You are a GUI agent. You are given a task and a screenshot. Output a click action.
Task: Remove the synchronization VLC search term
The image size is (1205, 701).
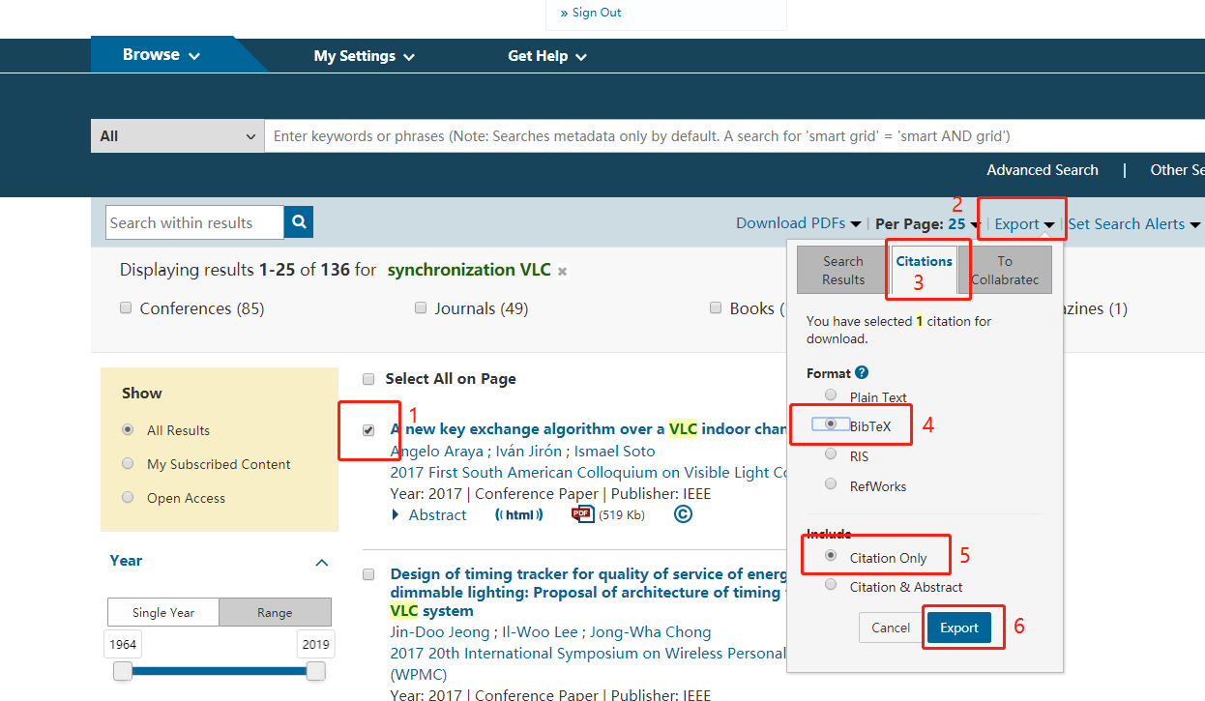click(x=562, y=272)
